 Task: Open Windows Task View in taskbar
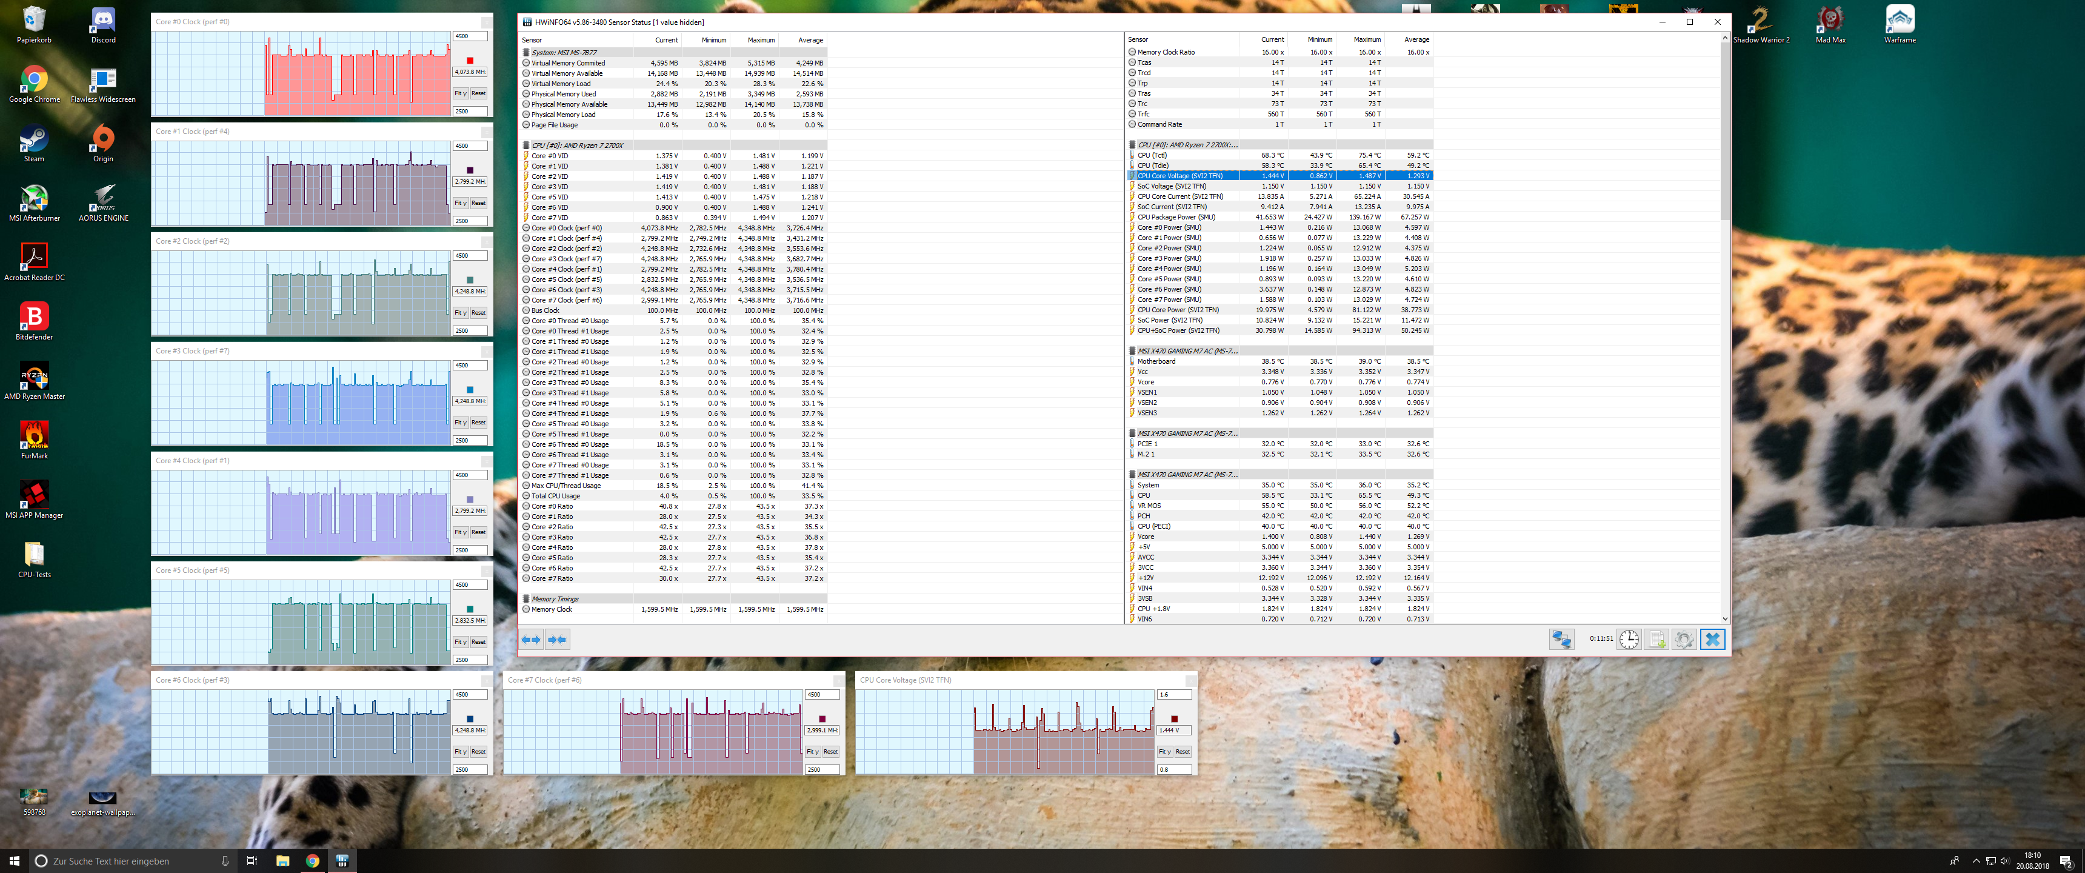pyautogui.click(x=252, y=860)
